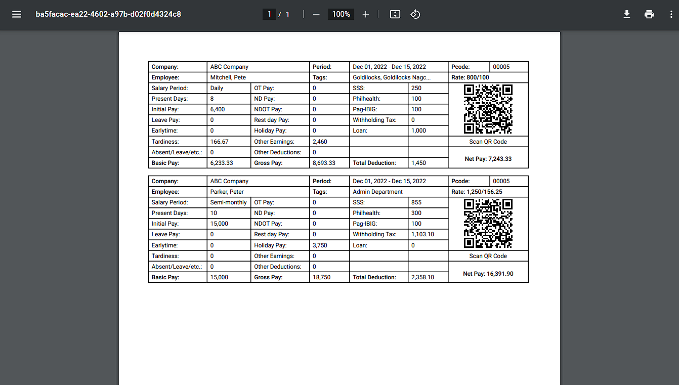Click the Admin Department tags cell

pyautogui.click(x=378, y=192)
